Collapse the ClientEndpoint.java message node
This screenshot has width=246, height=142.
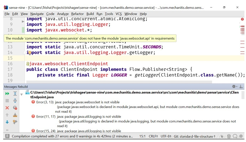tap(21, 94)
